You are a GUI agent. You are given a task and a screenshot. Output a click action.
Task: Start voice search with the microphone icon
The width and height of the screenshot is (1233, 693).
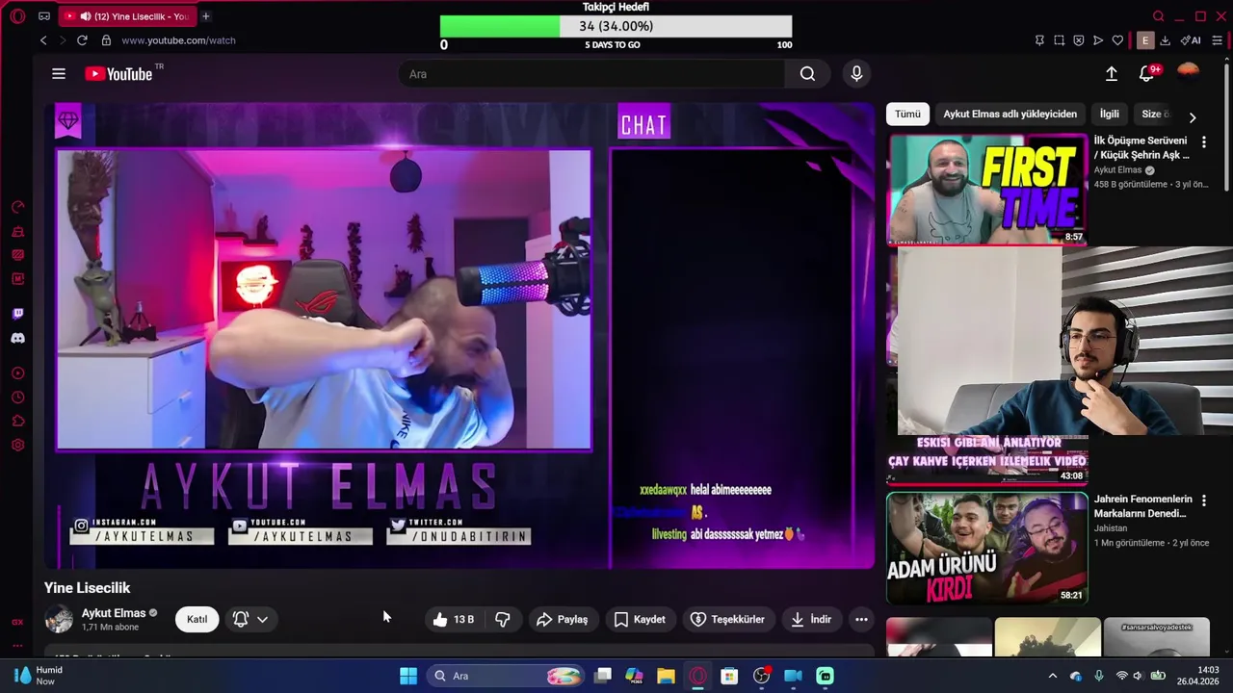tap(856, 74)
